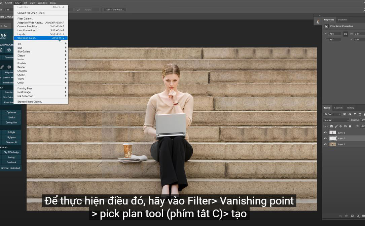Open the layer filter Kind dropdown

332,114
